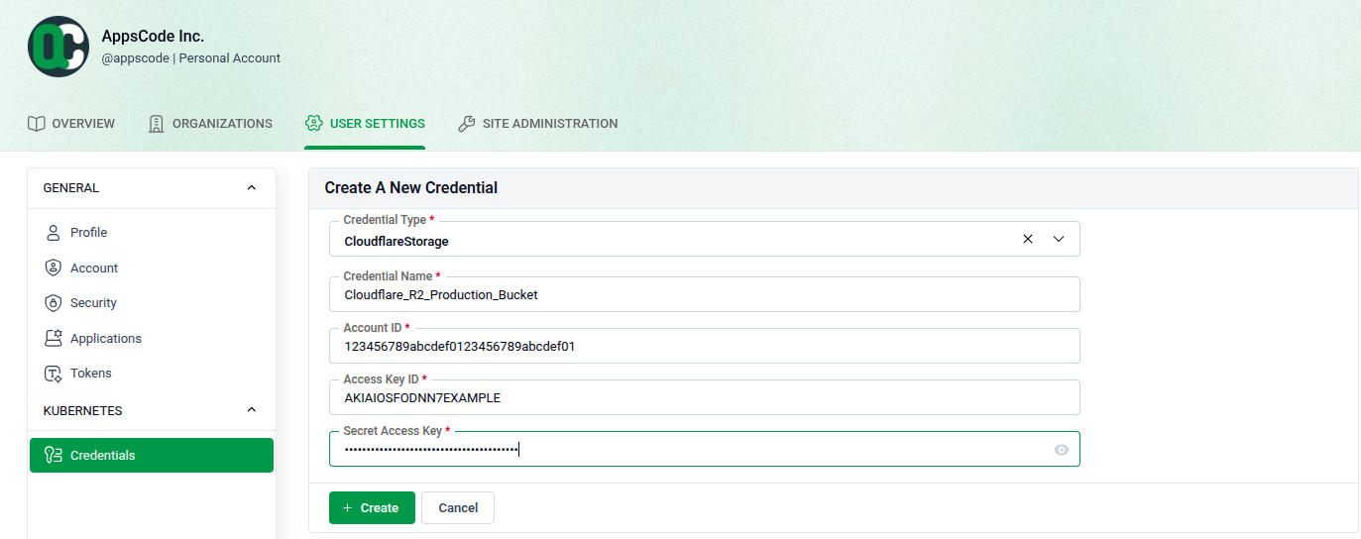Open the USER SETTINGS tab
This screenshot has height=539, width=1361.
click(365, 124)
